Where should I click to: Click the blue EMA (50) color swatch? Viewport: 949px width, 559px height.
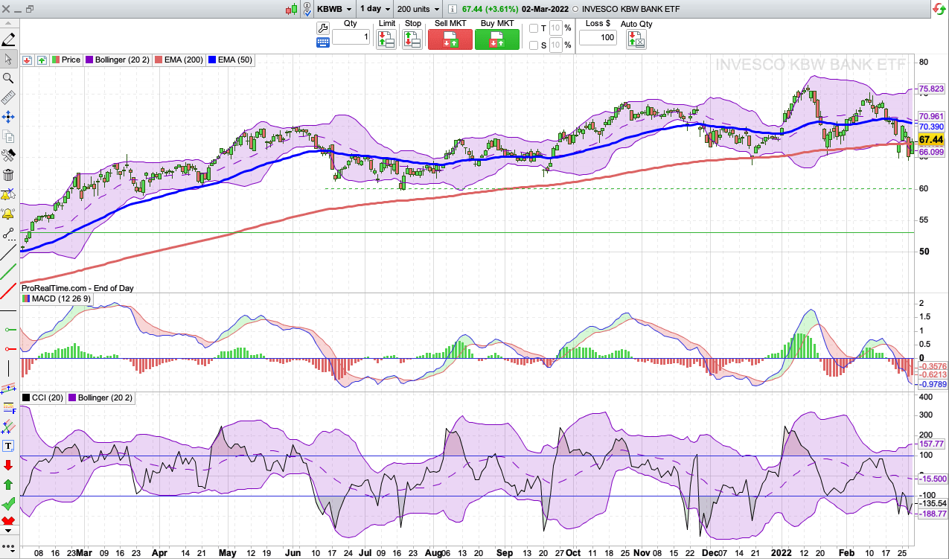(212, 60)
